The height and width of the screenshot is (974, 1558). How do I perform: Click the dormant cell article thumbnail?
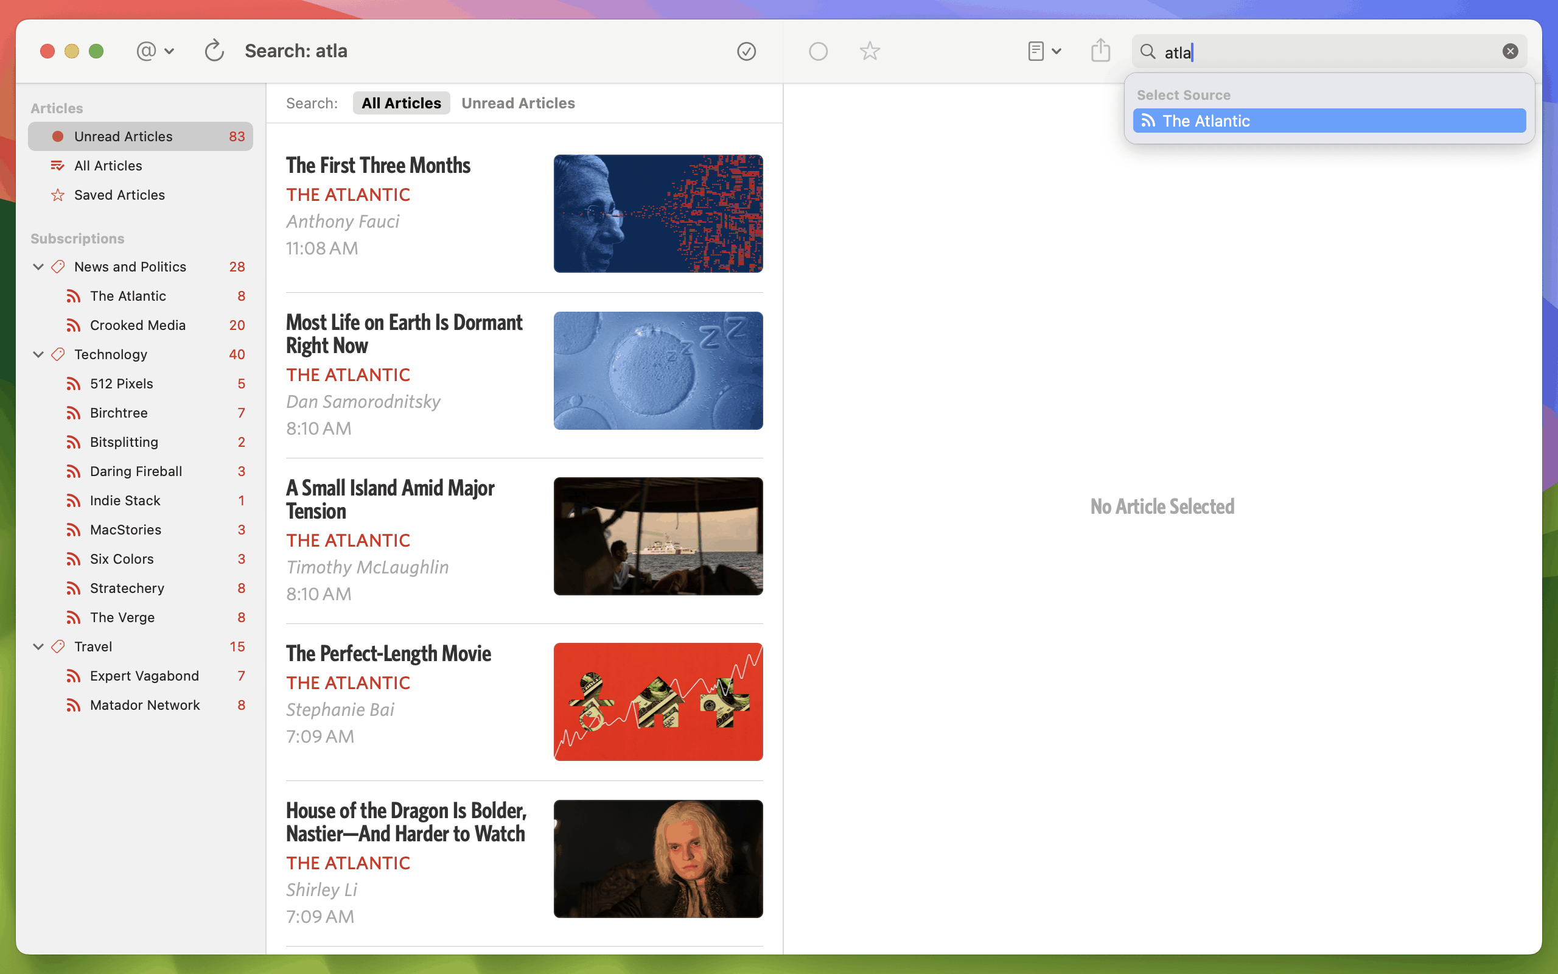(658, 370)
